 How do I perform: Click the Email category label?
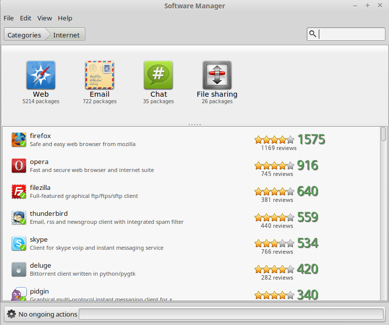click(x=100, y=94)
